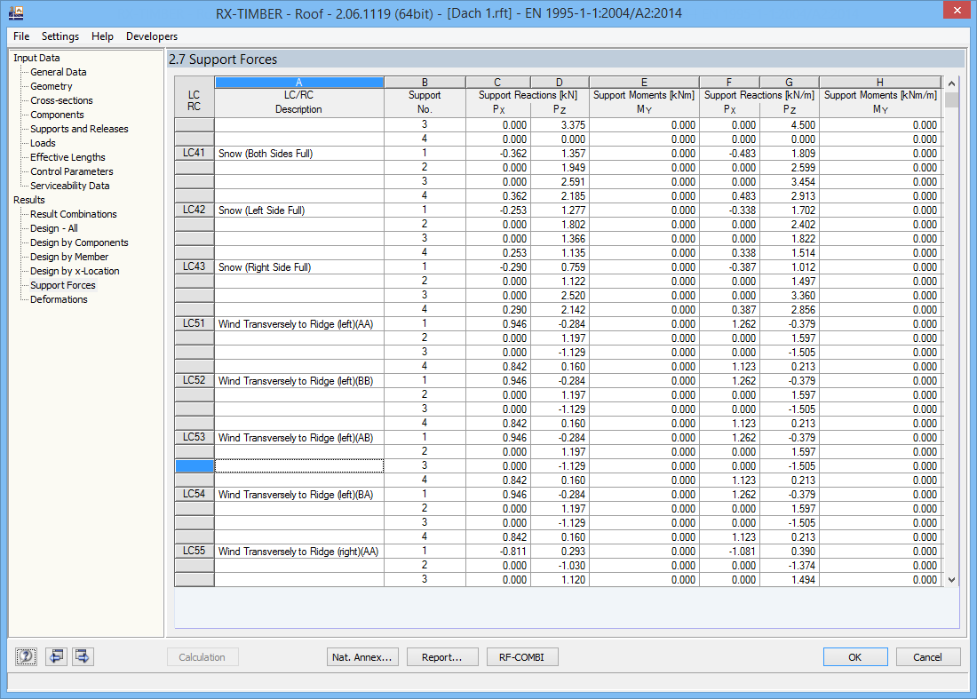
Task: Open the Help menu
Action: tap(102, 36)
